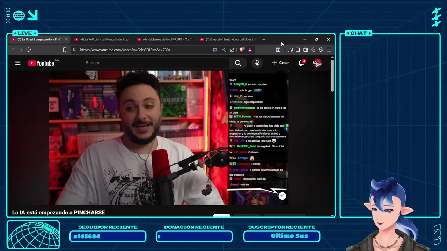Click chat username 'Pepinillo_dono'
Screen dimensions: 447x251
tap(247, 146)
